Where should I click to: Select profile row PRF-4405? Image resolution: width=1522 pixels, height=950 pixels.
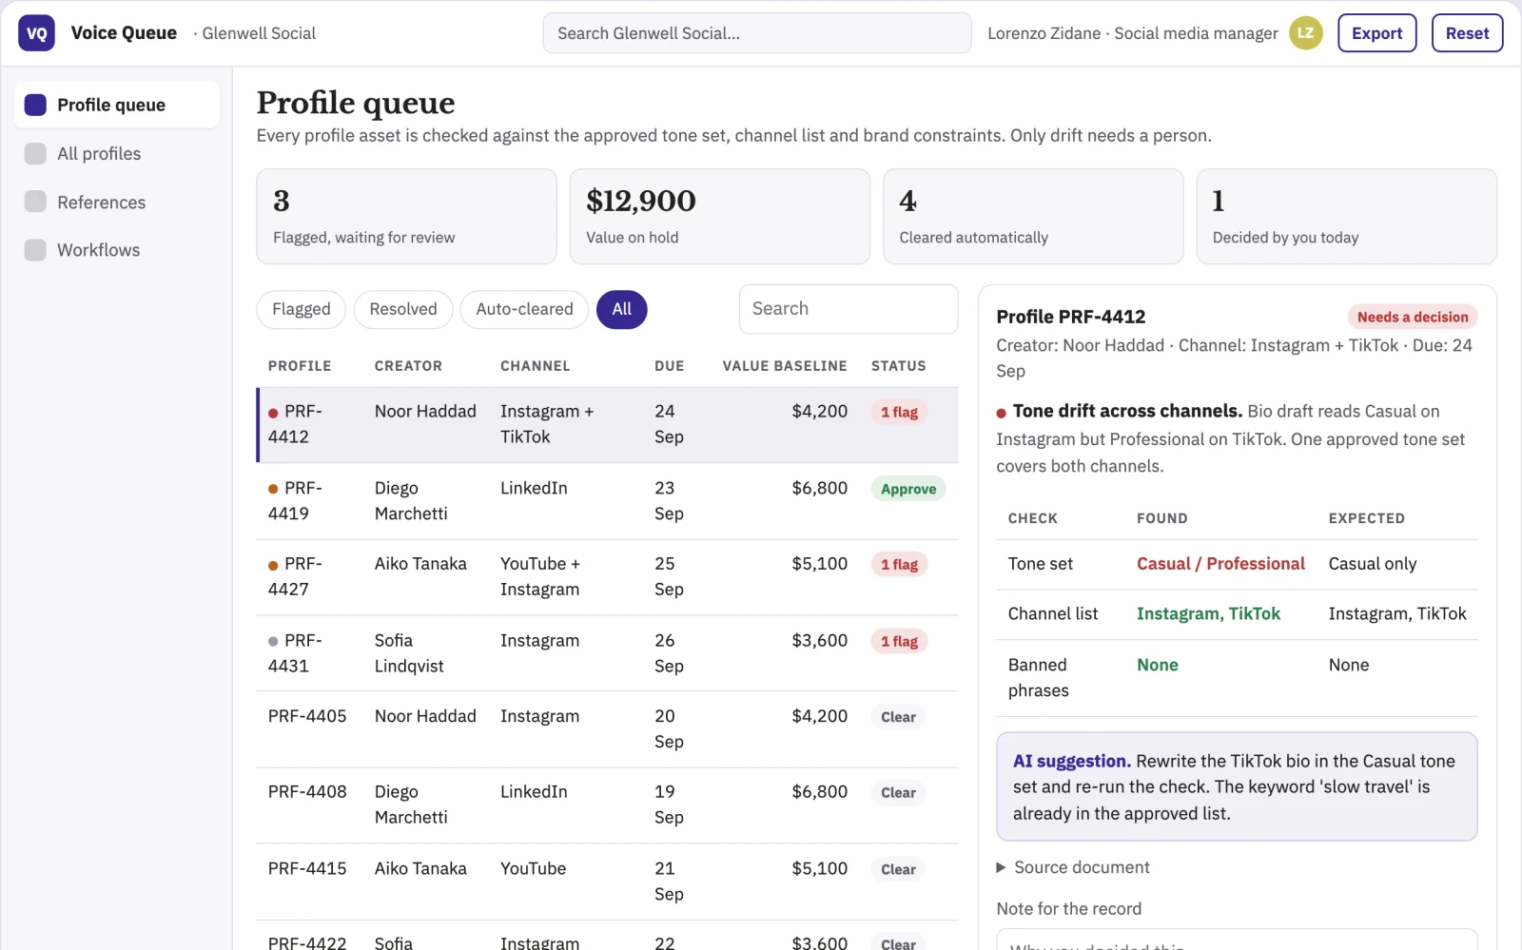607,729
